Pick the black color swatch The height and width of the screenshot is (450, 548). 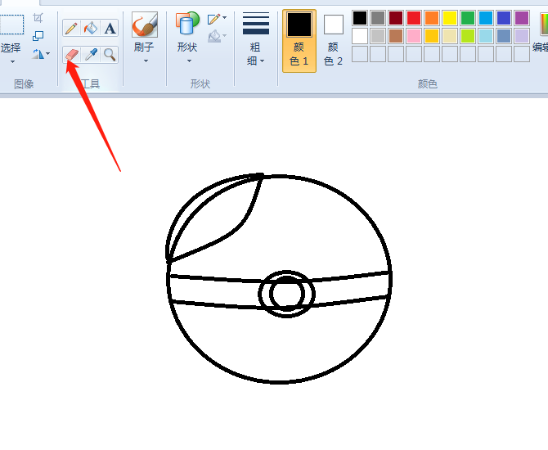[x=360, y=18]
